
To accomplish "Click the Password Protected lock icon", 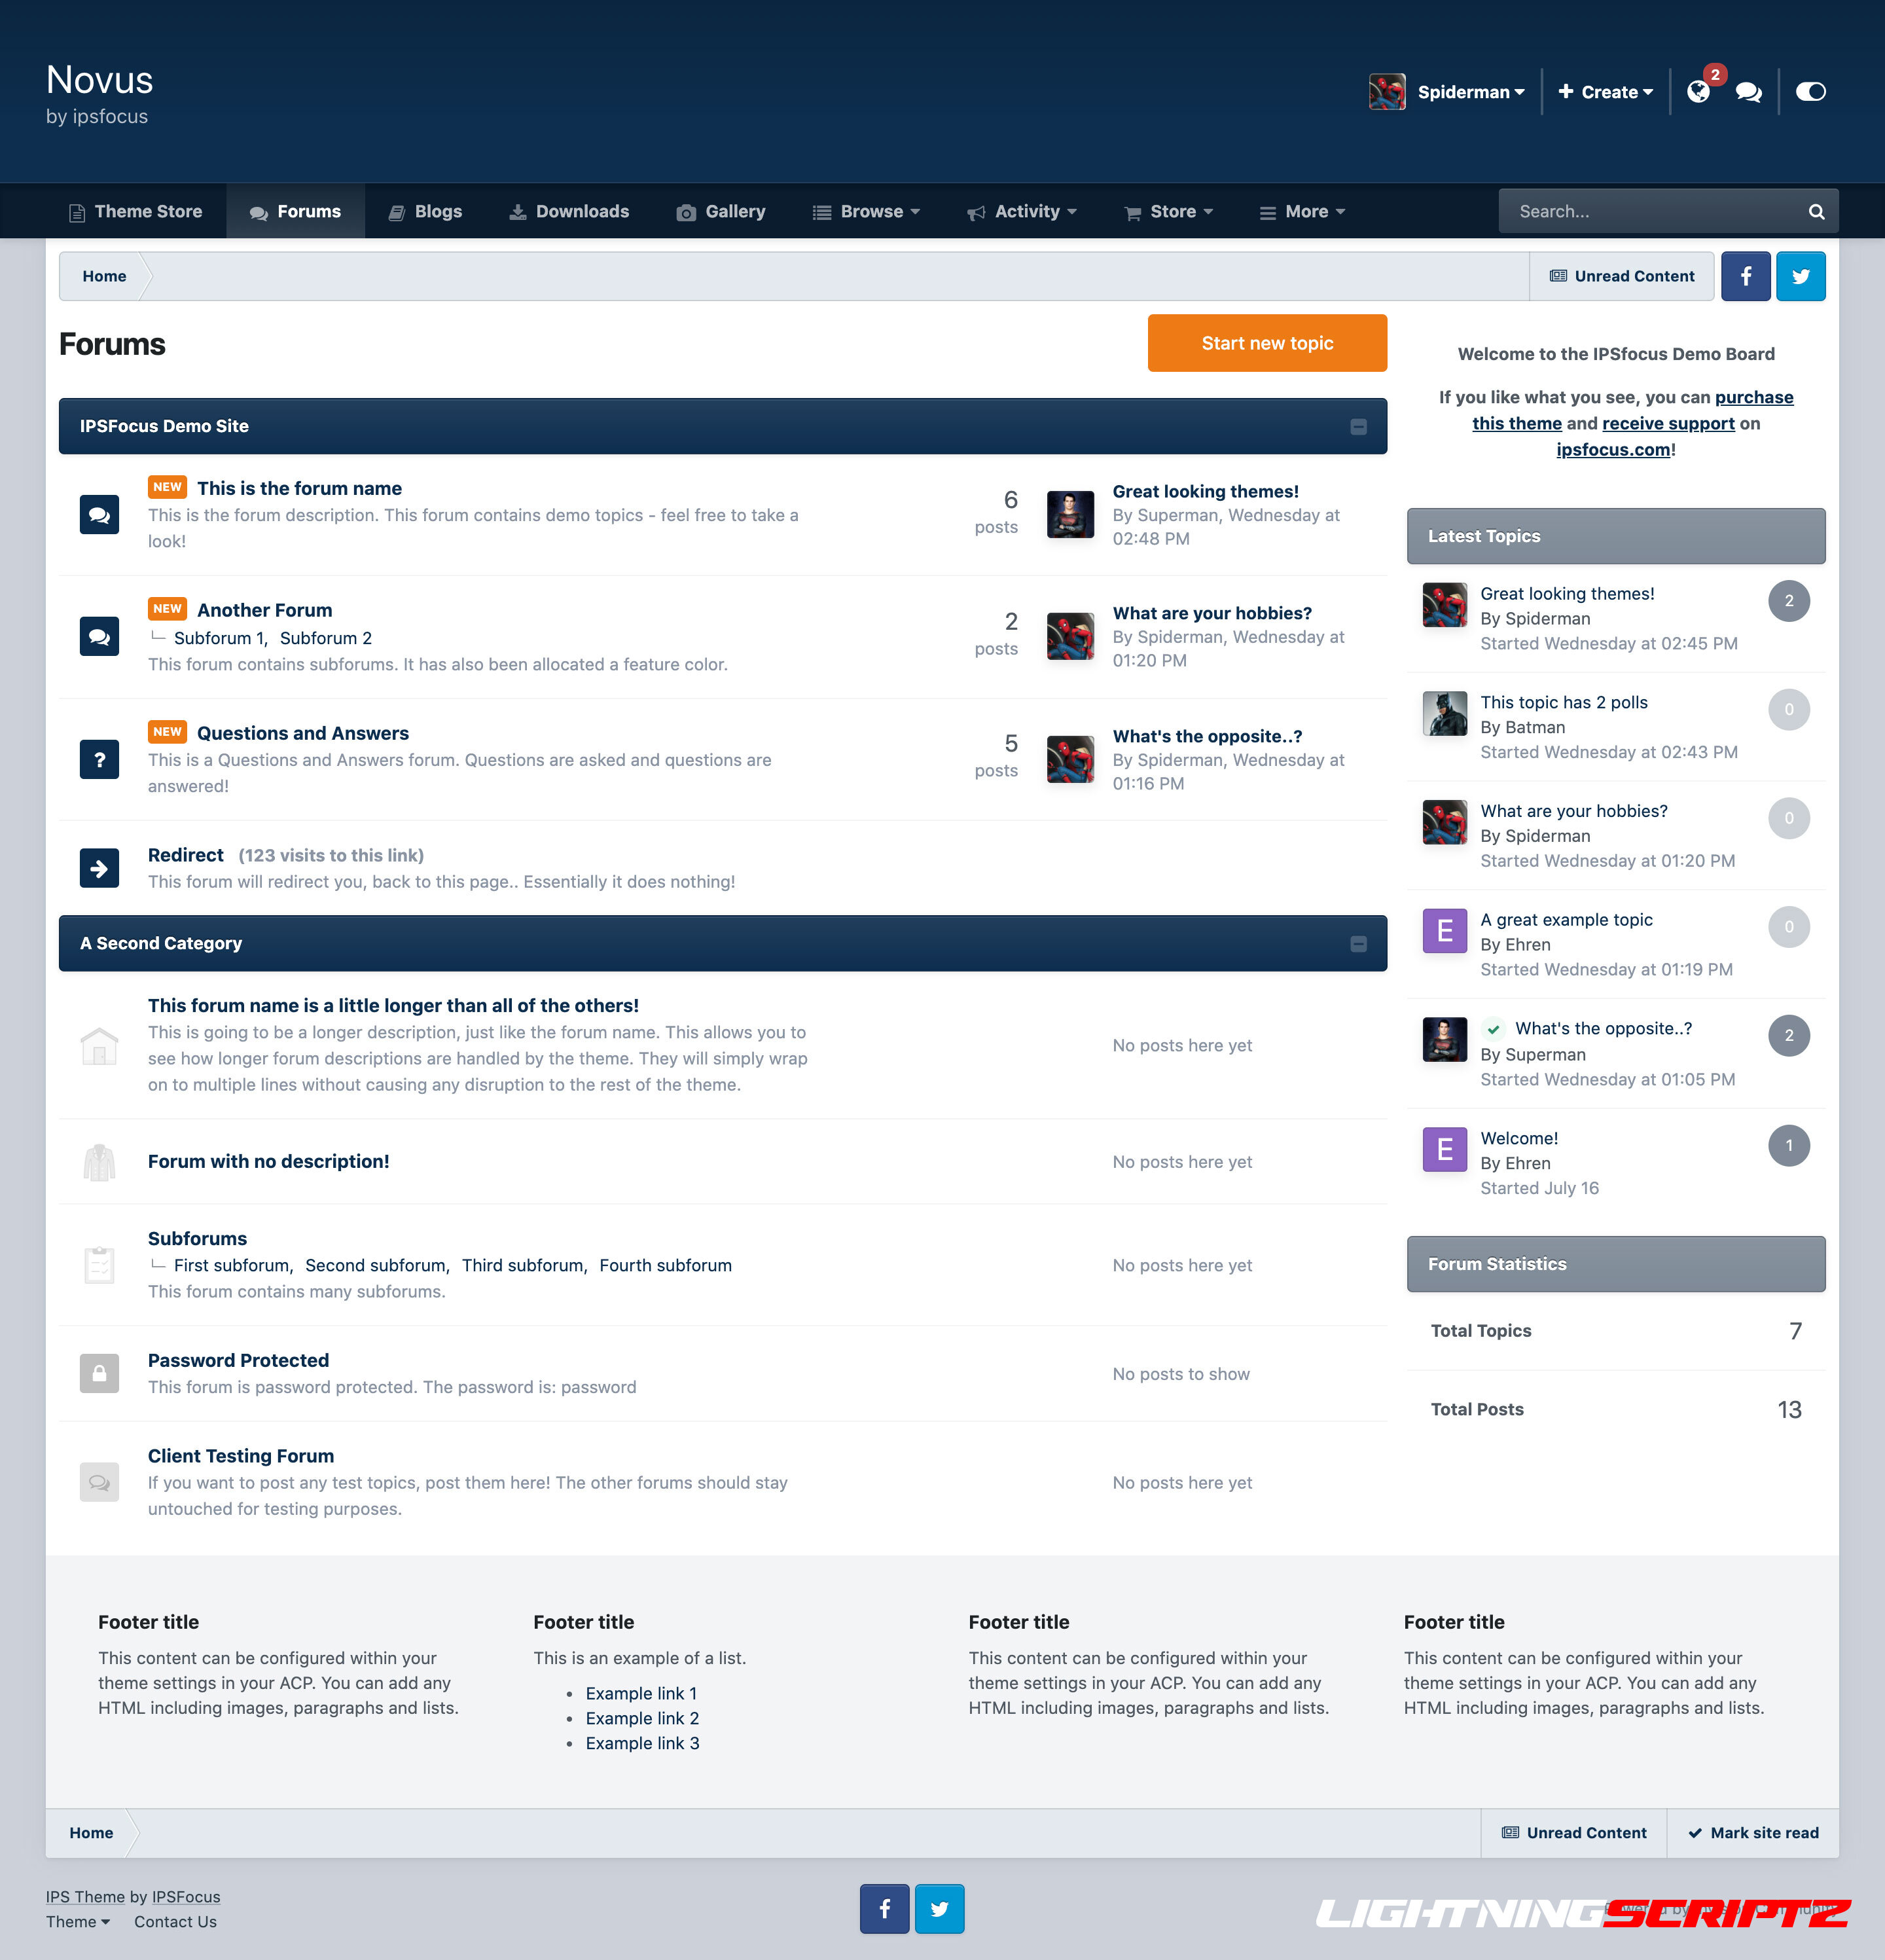I will coord(99,1373).
